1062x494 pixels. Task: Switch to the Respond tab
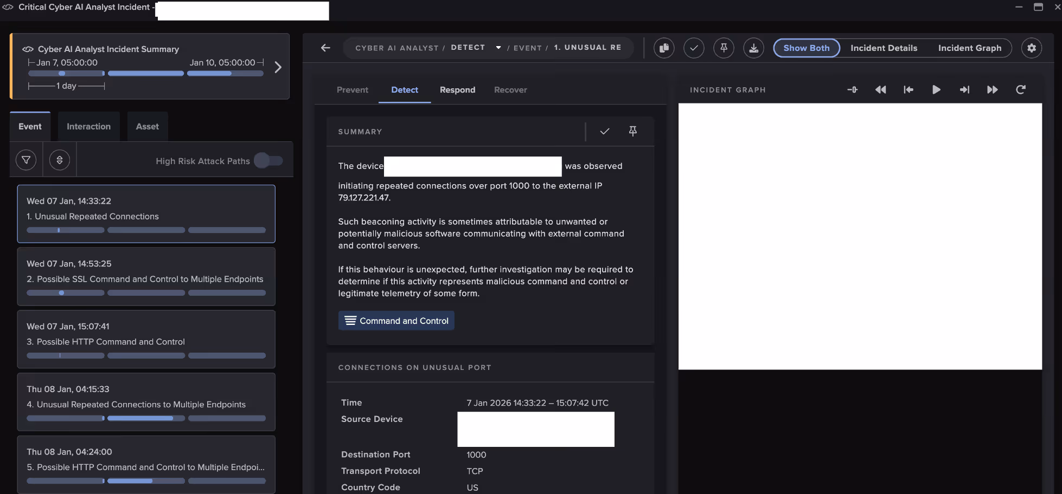pos(457,90)
